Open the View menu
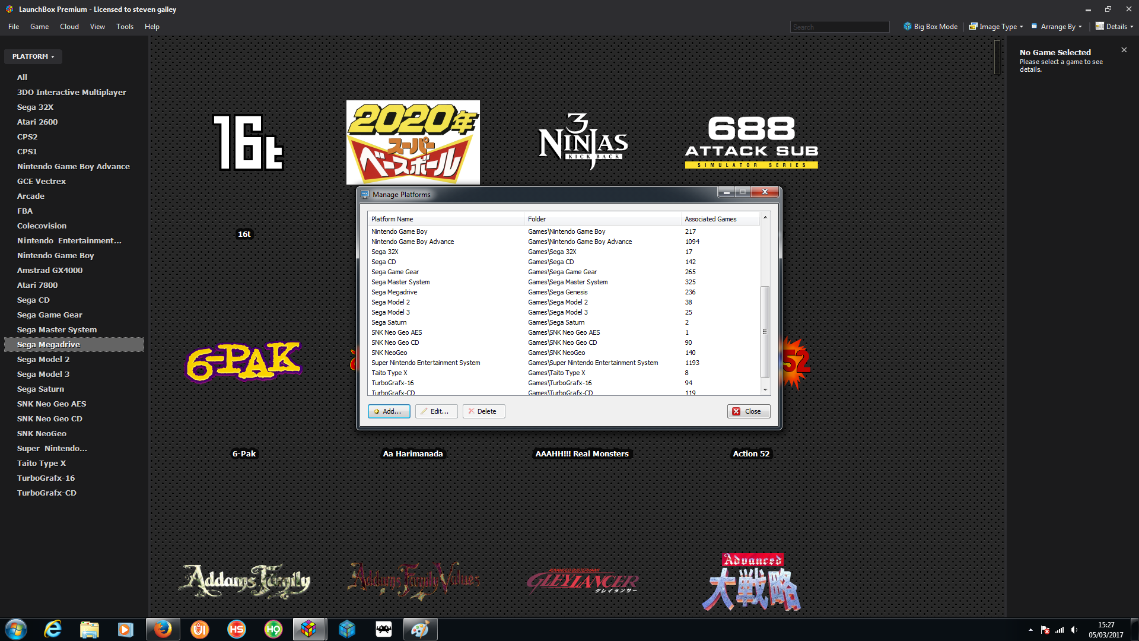The width and height of the screenshot is (1139, 641). tap(97, 27)
